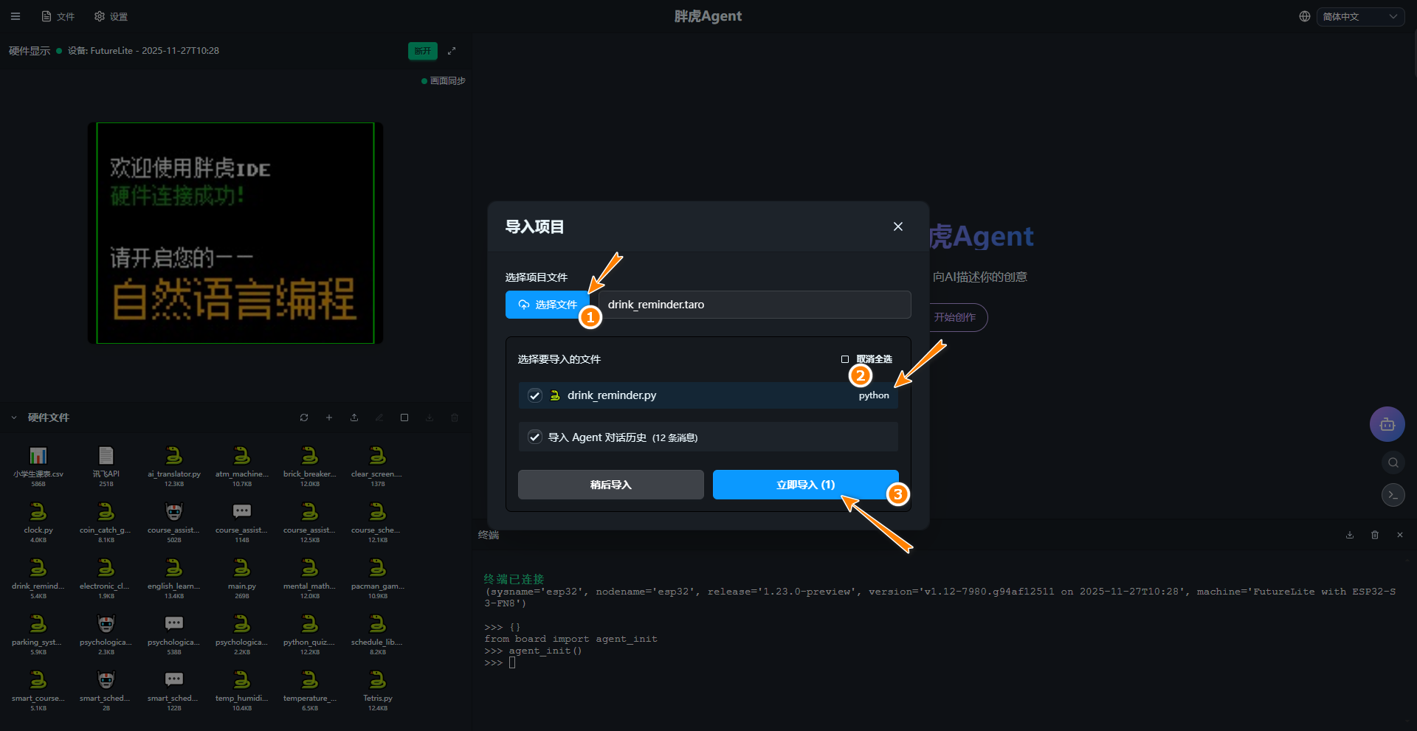Screen dimensions: 1417x731
Task: Refresh the hardware files list
Action: point(304,418)
